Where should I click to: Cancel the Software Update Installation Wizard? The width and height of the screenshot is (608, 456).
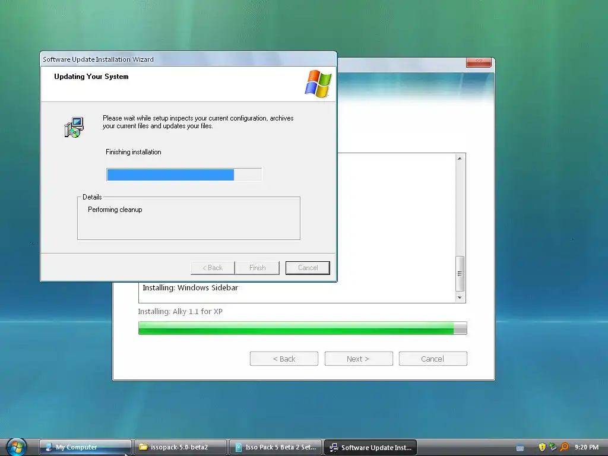(308, 268)
